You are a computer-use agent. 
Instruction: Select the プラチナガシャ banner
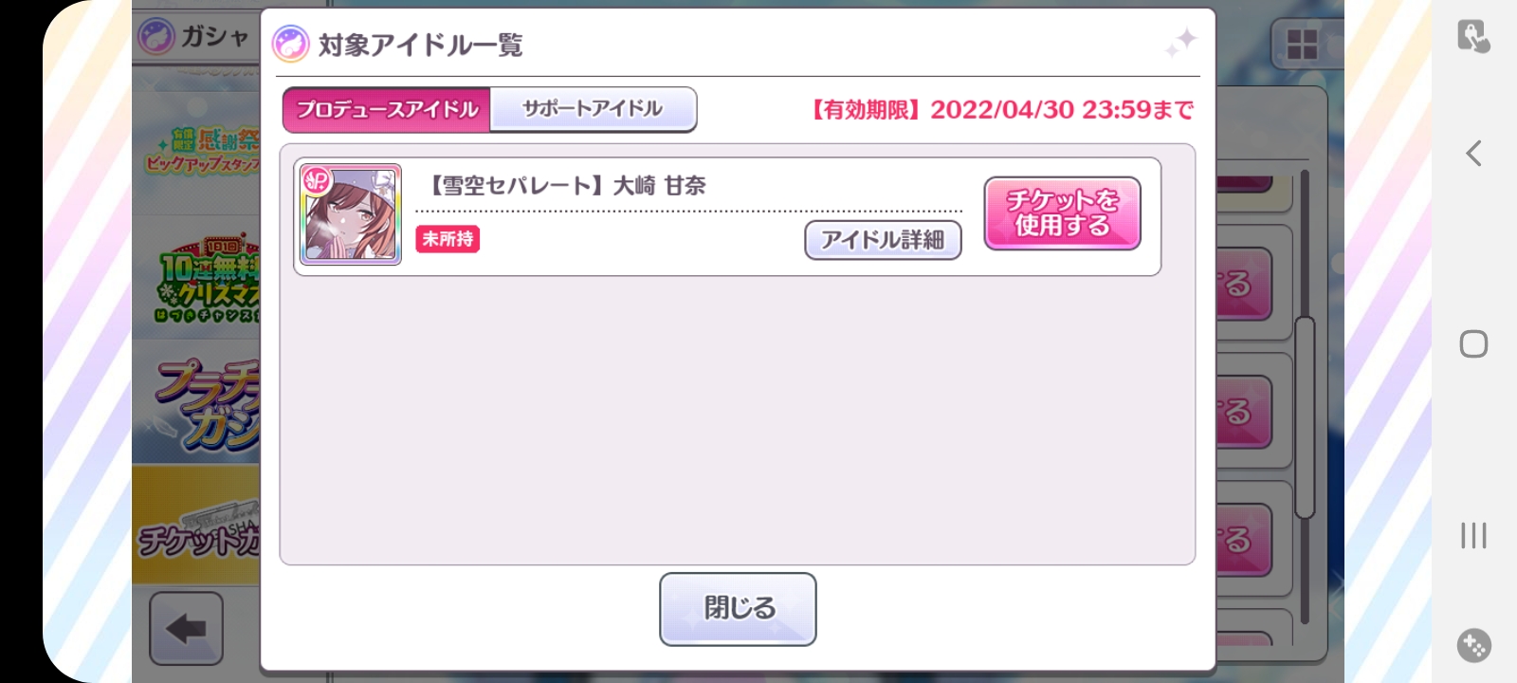click(197, 403)
